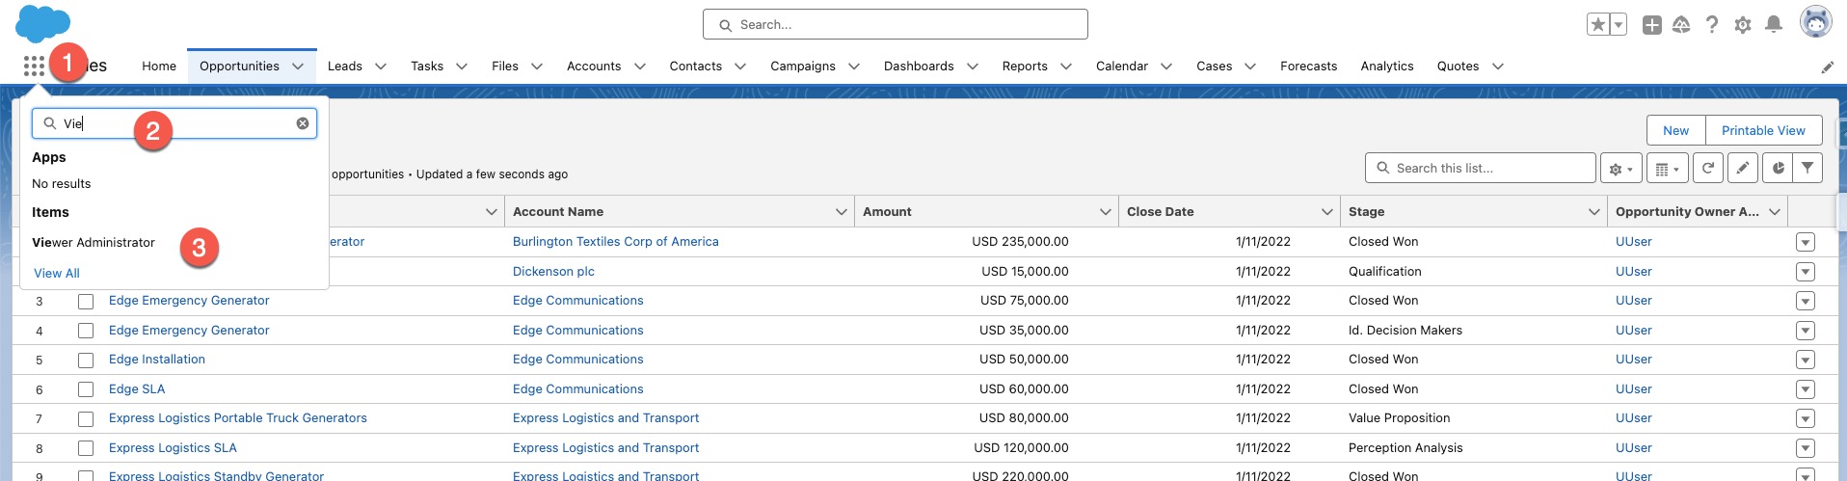
Task: Click the Salesforce cloud logo
Action: pyautogui.click(x=43, y=23)
